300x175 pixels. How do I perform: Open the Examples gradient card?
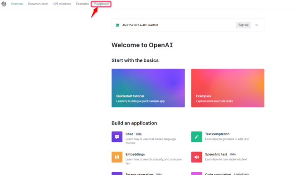pos(228,88)
